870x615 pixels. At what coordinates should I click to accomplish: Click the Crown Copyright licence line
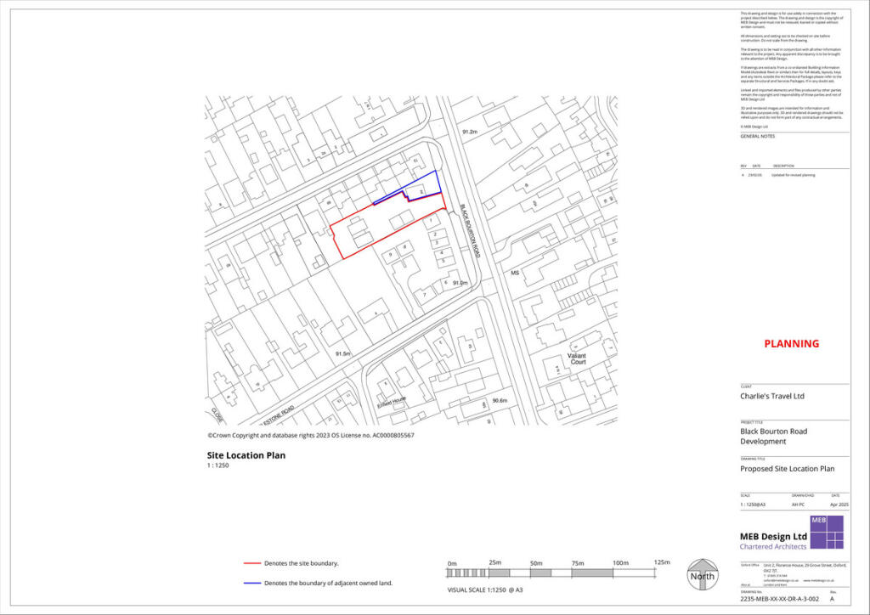311,436
